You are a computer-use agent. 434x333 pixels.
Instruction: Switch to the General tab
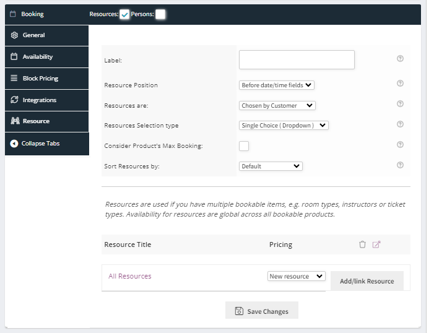click(47, 35)
